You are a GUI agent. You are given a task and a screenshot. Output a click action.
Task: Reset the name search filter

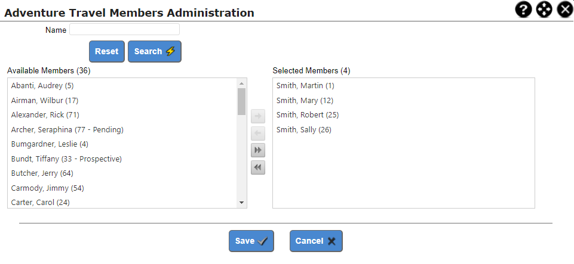click(107, 51)
